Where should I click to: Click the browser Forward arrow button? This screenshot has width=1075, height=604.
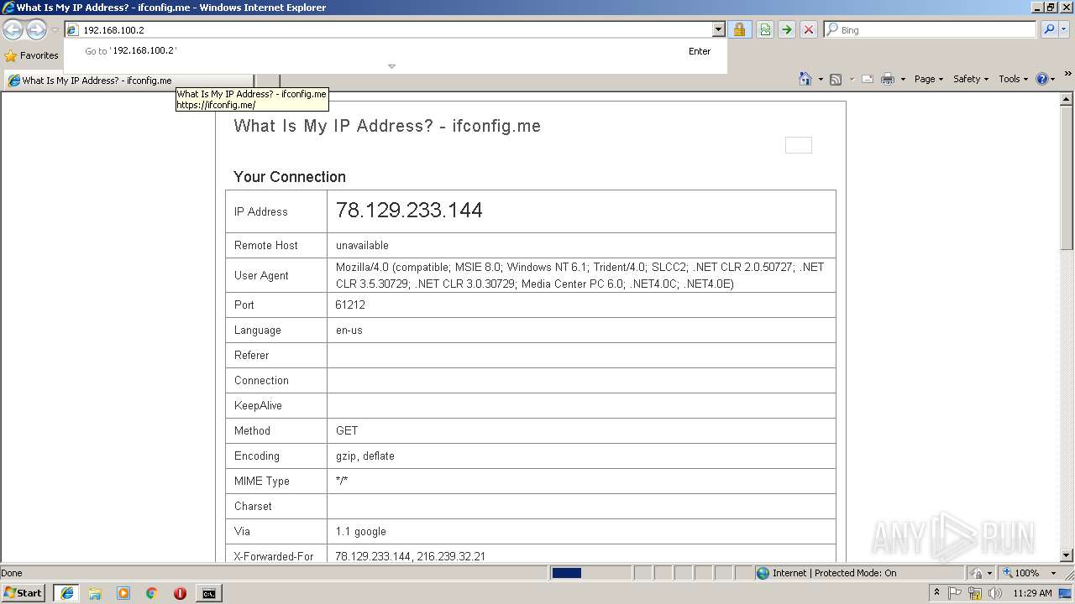(36, 30)
